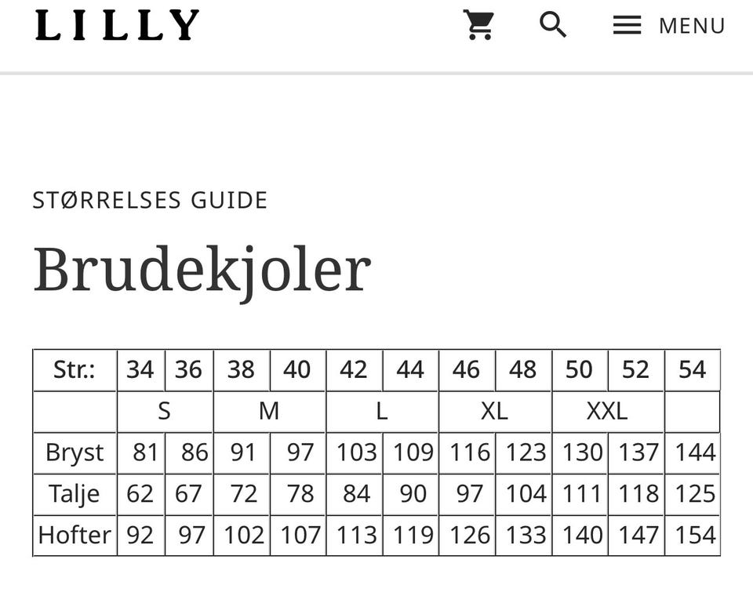Click Talje value 84 cell

356,494
